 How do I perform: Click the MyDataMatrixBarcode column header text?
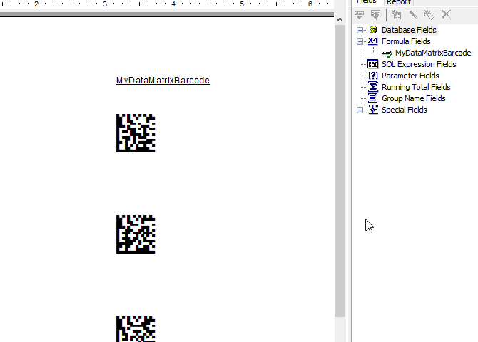pos(163,81)
